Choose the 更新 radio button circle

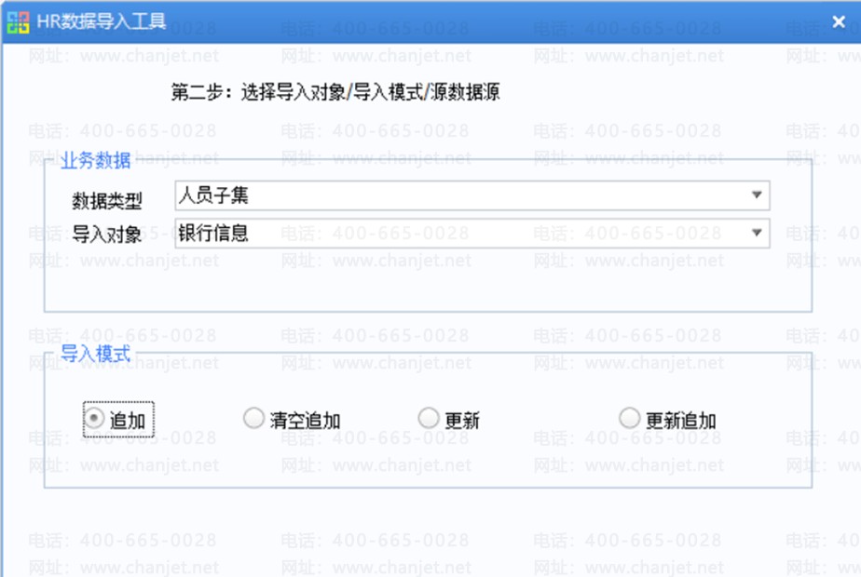[428, 419]
